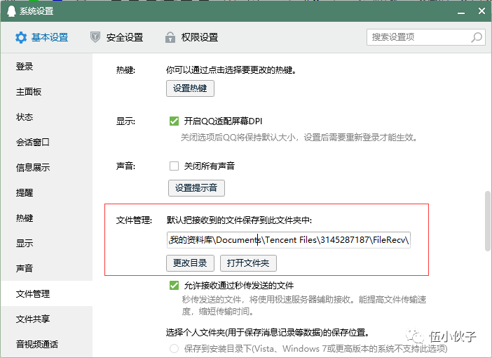Click the 设置提示音 button
The image size is (492, 358).
[196, 188]
